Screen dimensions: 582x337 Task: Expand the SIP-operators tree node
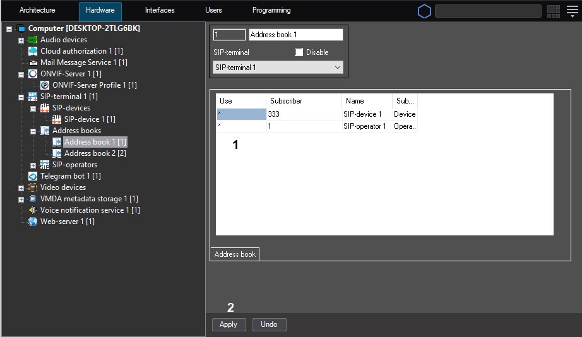pyautogui.click(x=33, y=165)
